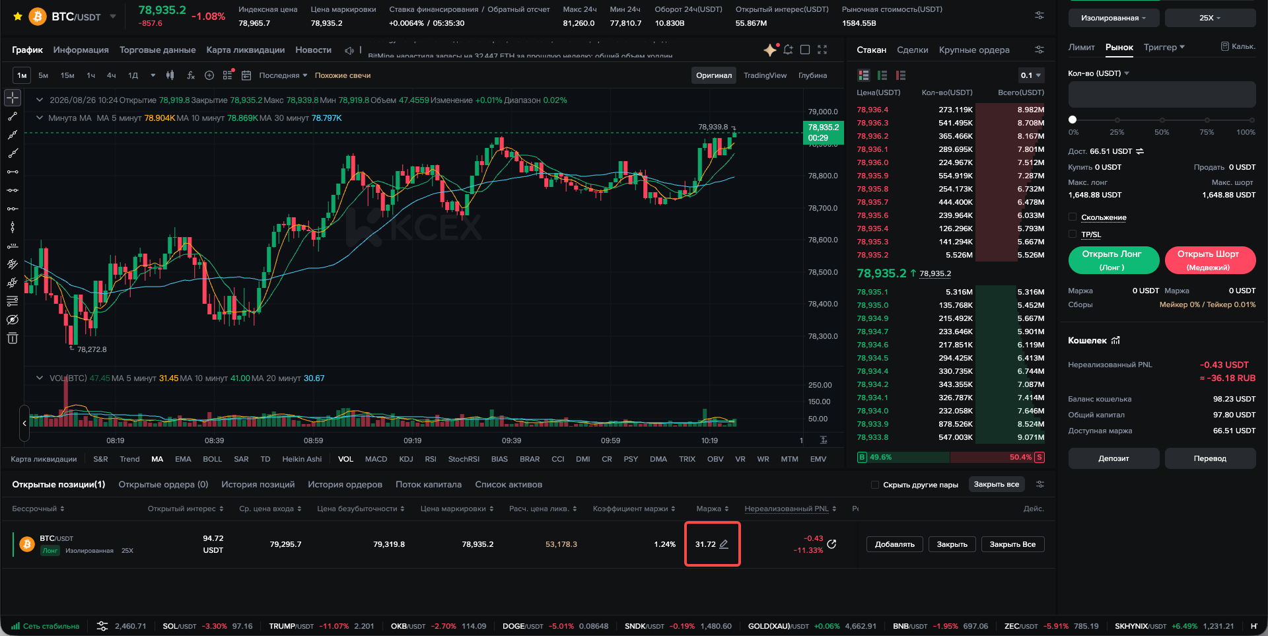
Task: Open the calendar date icon in chart toolbar
Action: tap(246, 75)
